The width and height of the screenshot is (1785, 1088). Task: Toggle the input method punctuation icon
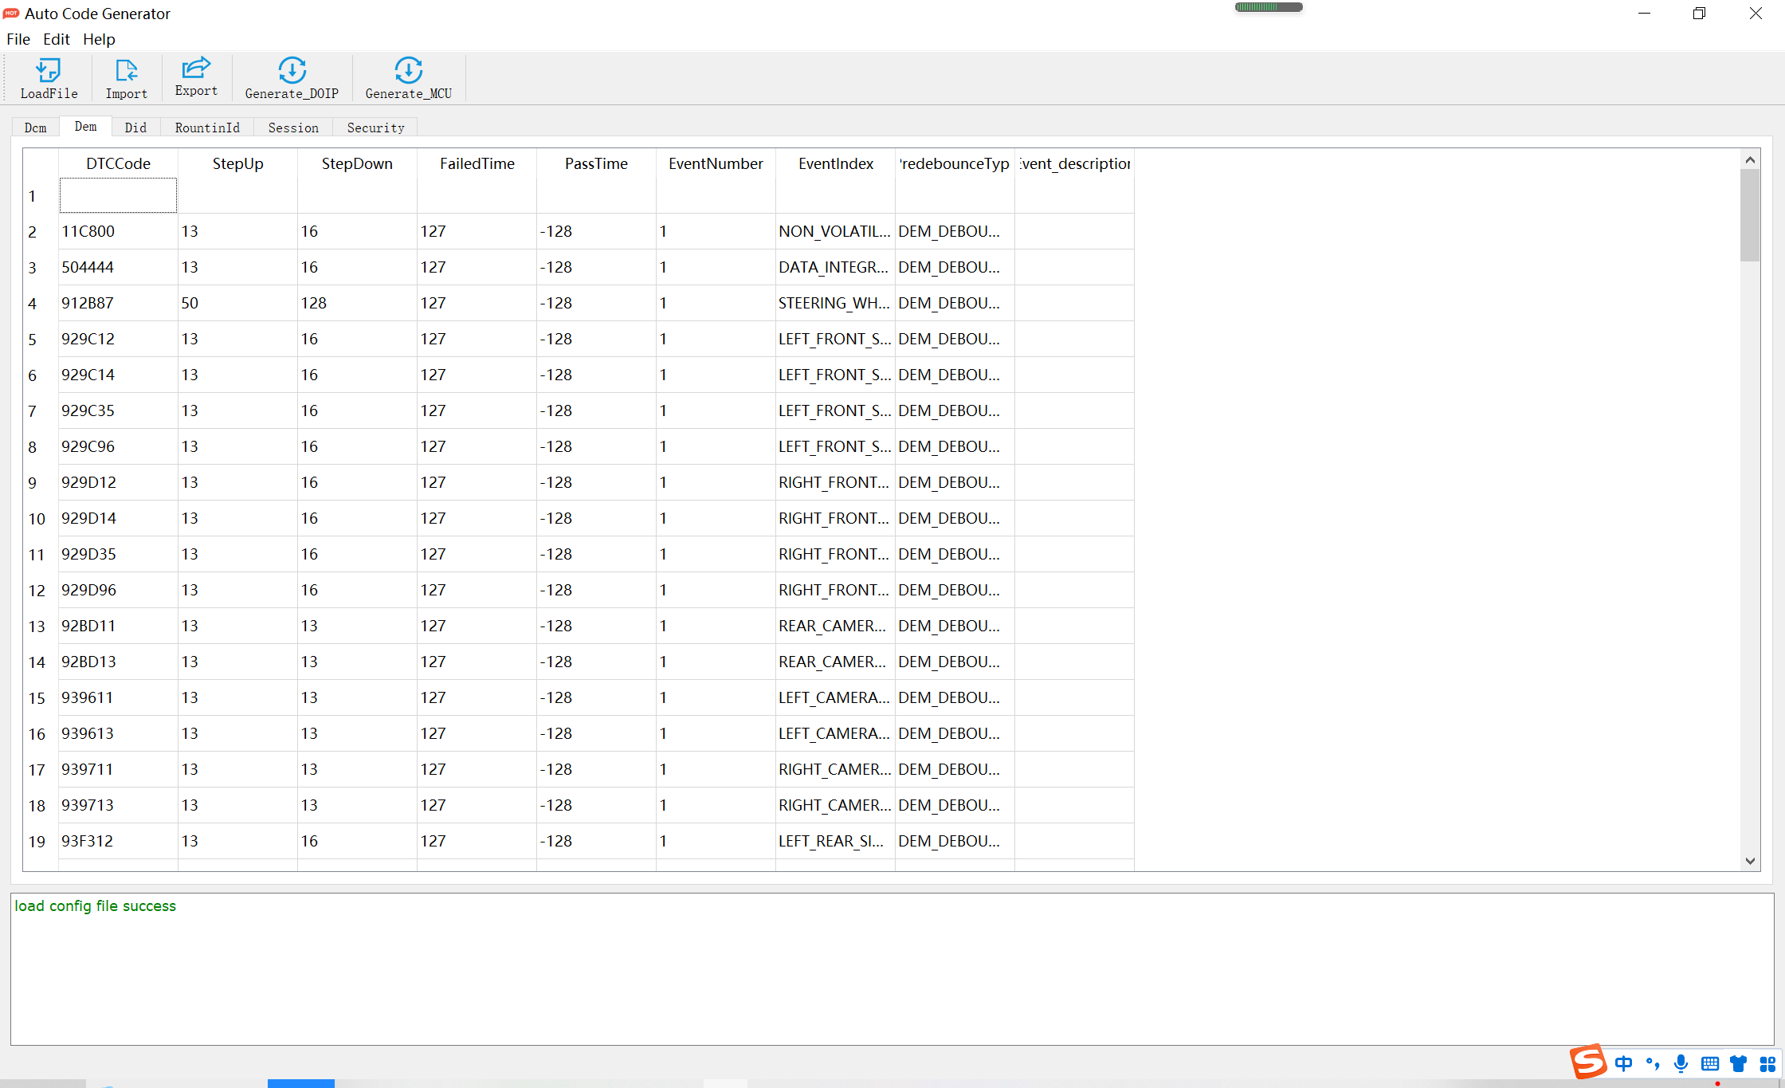point(1653,1063)
